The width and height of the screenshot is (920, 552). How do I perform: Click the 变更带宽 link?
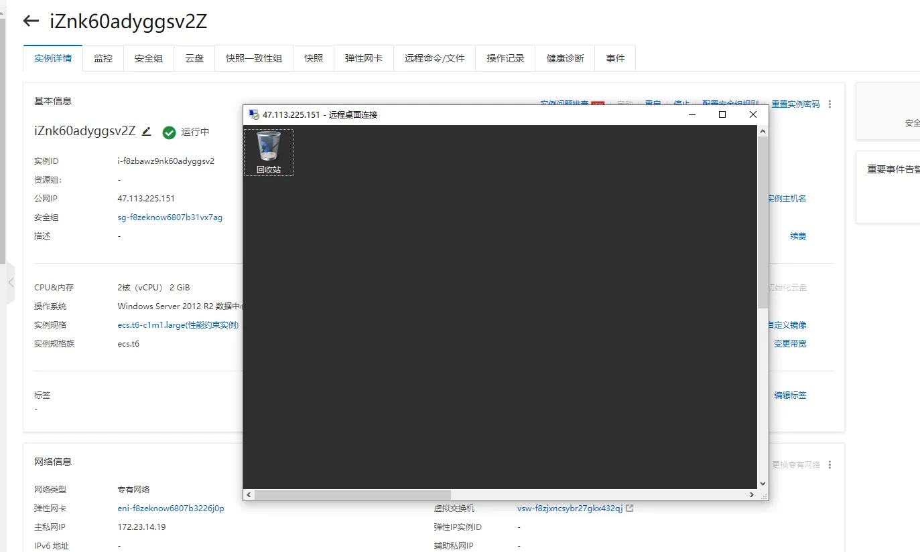[x=791, y=344]
